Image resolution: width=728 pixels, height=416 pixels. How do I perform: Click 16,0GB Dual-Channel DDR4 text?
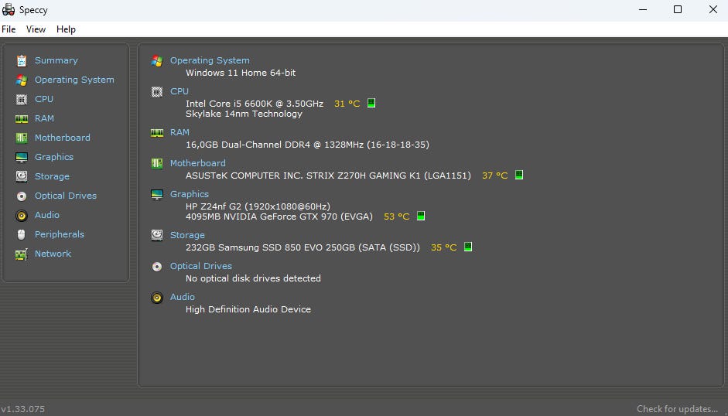(307, 145)
